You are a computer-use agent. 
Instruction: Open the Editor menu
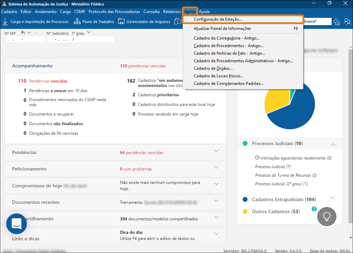tap(26, 12)
